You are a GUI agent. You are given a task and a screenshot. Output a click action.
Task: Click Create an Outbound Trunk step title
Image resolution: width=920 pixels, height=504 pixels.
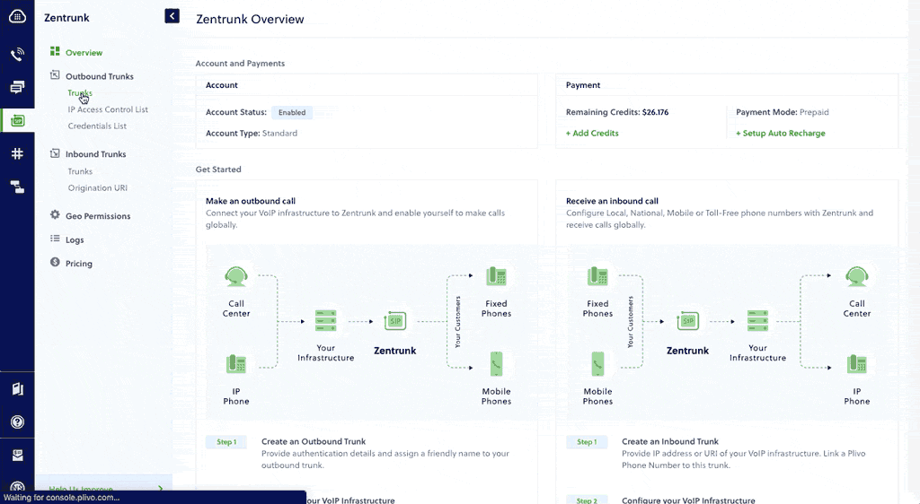click(314, 441)
